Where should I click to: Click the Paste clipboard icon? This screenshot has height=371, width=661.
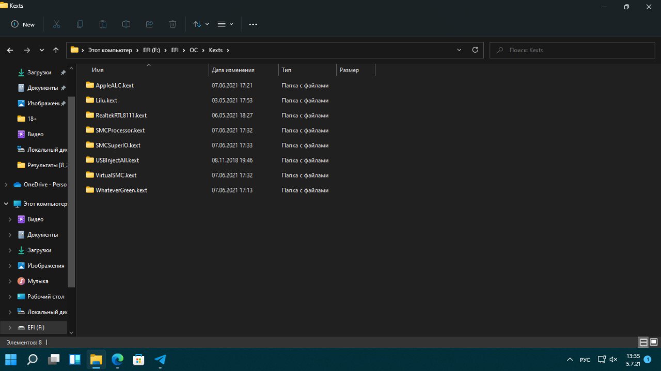(x=103, y=24)
